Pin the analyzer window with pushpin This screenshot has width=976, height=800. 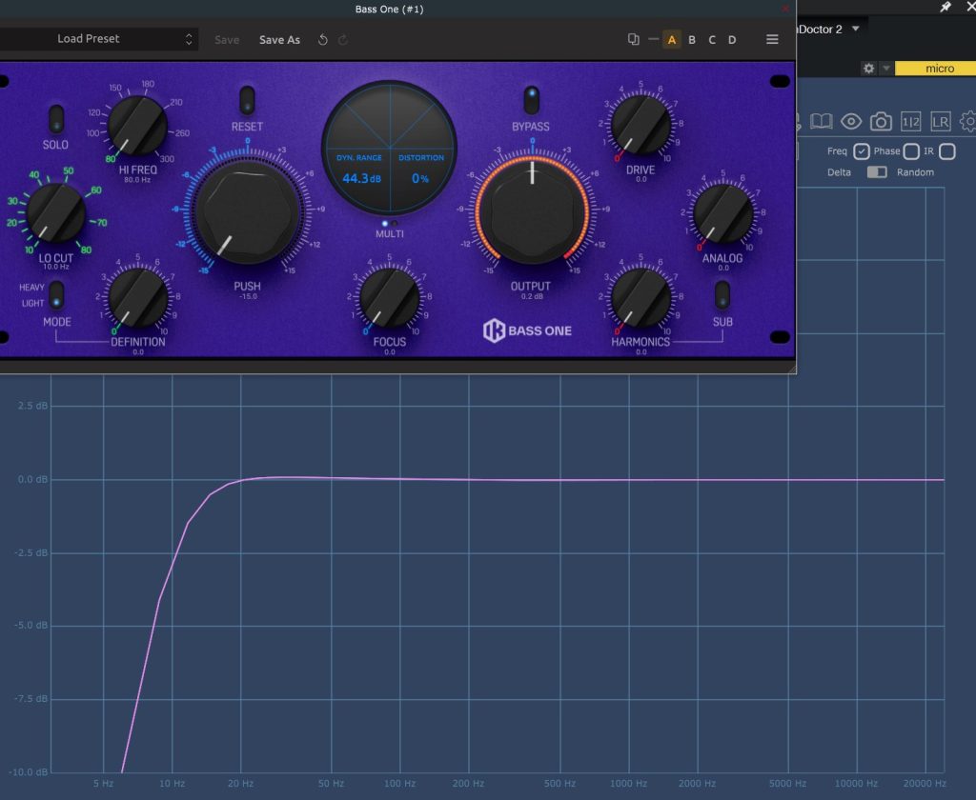tap(945, 7)
